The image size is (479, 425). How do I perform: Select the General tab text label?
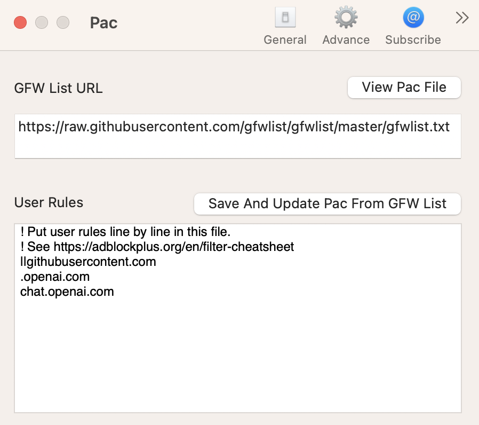coord(285,40)
